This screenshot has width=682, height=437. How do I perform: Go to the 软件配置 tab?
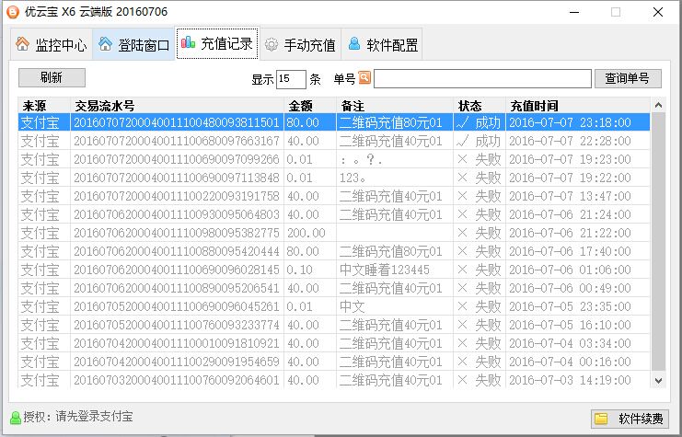(x=382, y=44)
